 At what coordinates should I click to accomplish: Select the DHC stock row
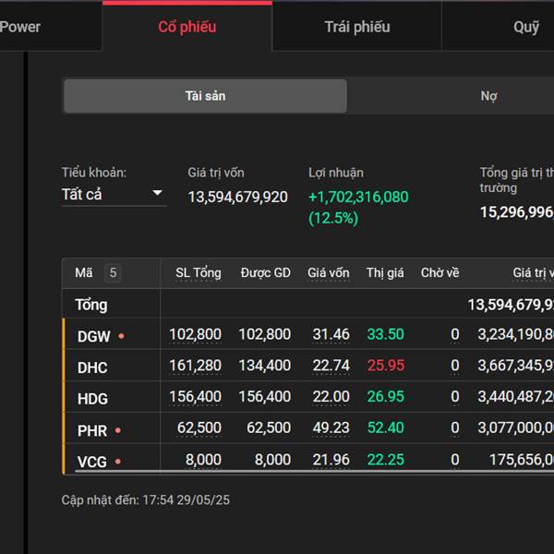[x=308, y=366]
